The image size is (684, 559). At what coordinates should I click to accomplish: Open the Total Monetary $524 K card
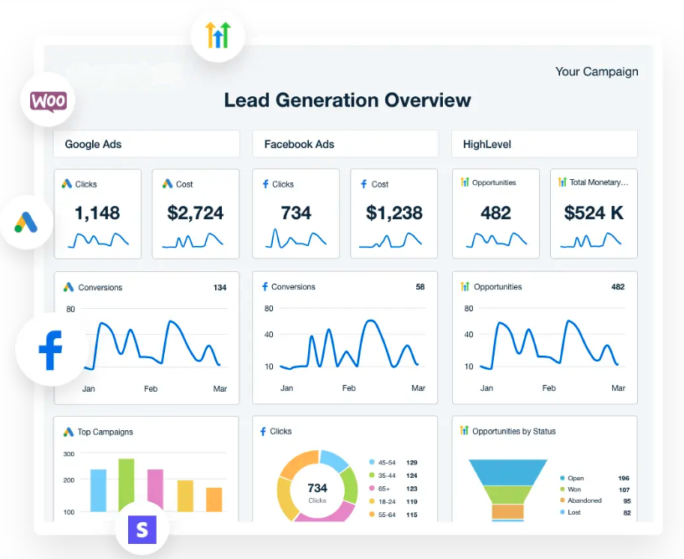click(x=594, y=214)
